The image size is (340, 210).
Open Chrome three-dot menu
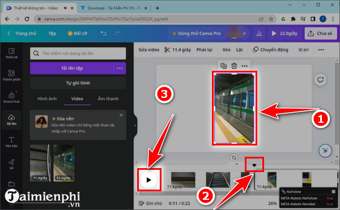click(x=333, y=19)
